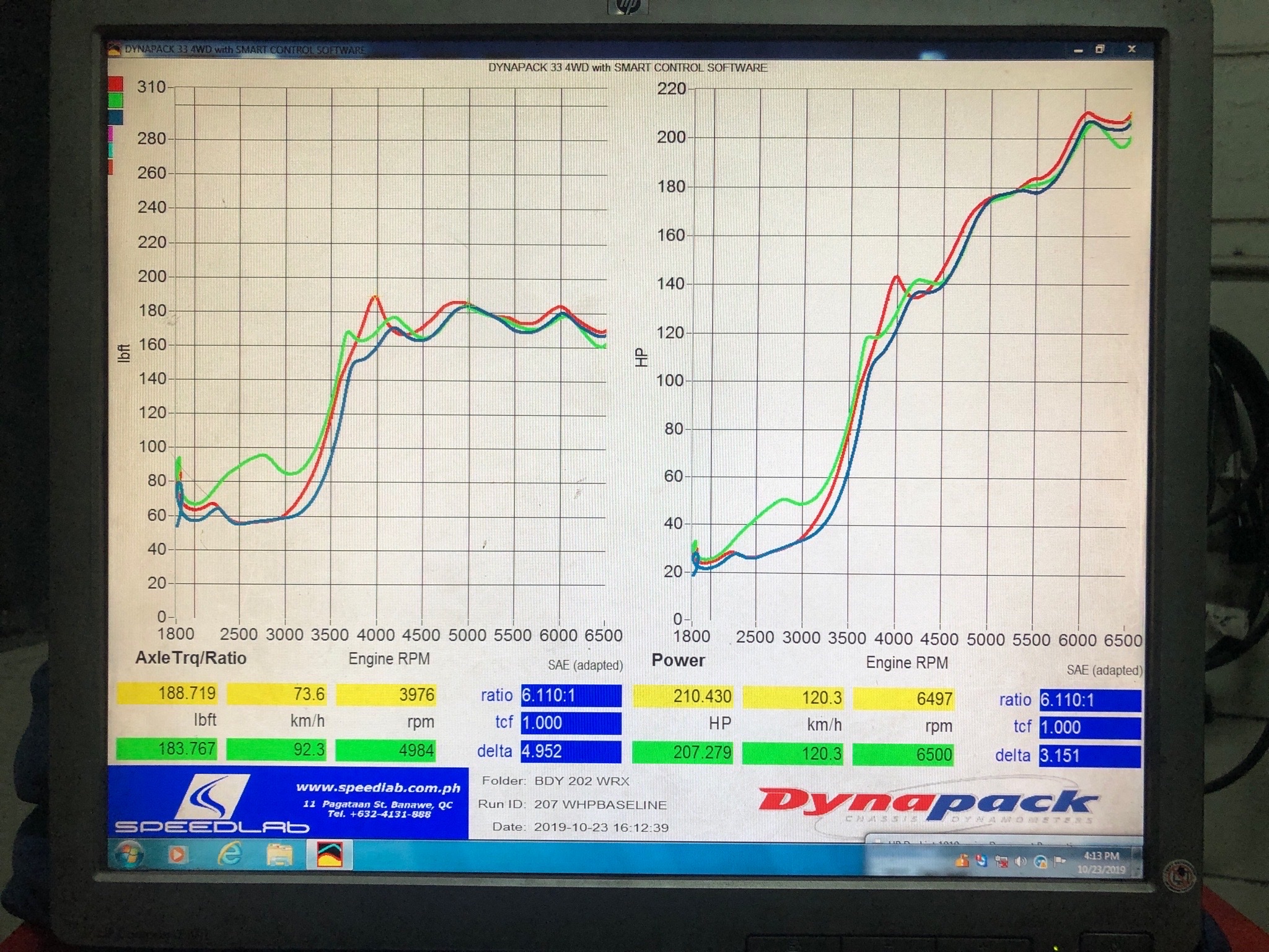
Task: Click the torque ratio 6.110:1 field
Action: point(571,695)
